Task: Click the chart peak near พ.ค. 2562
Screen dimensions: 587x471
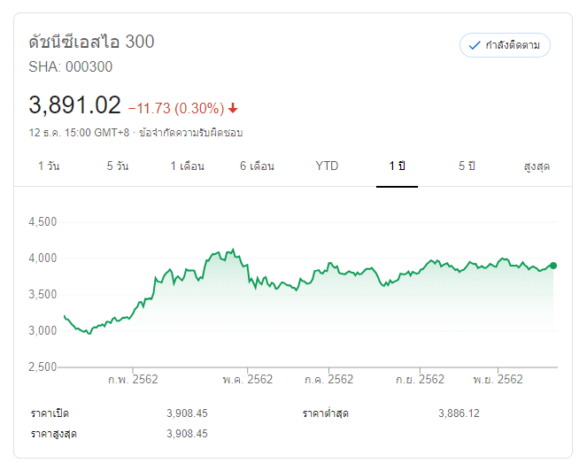Action: (x=232, y=250)
